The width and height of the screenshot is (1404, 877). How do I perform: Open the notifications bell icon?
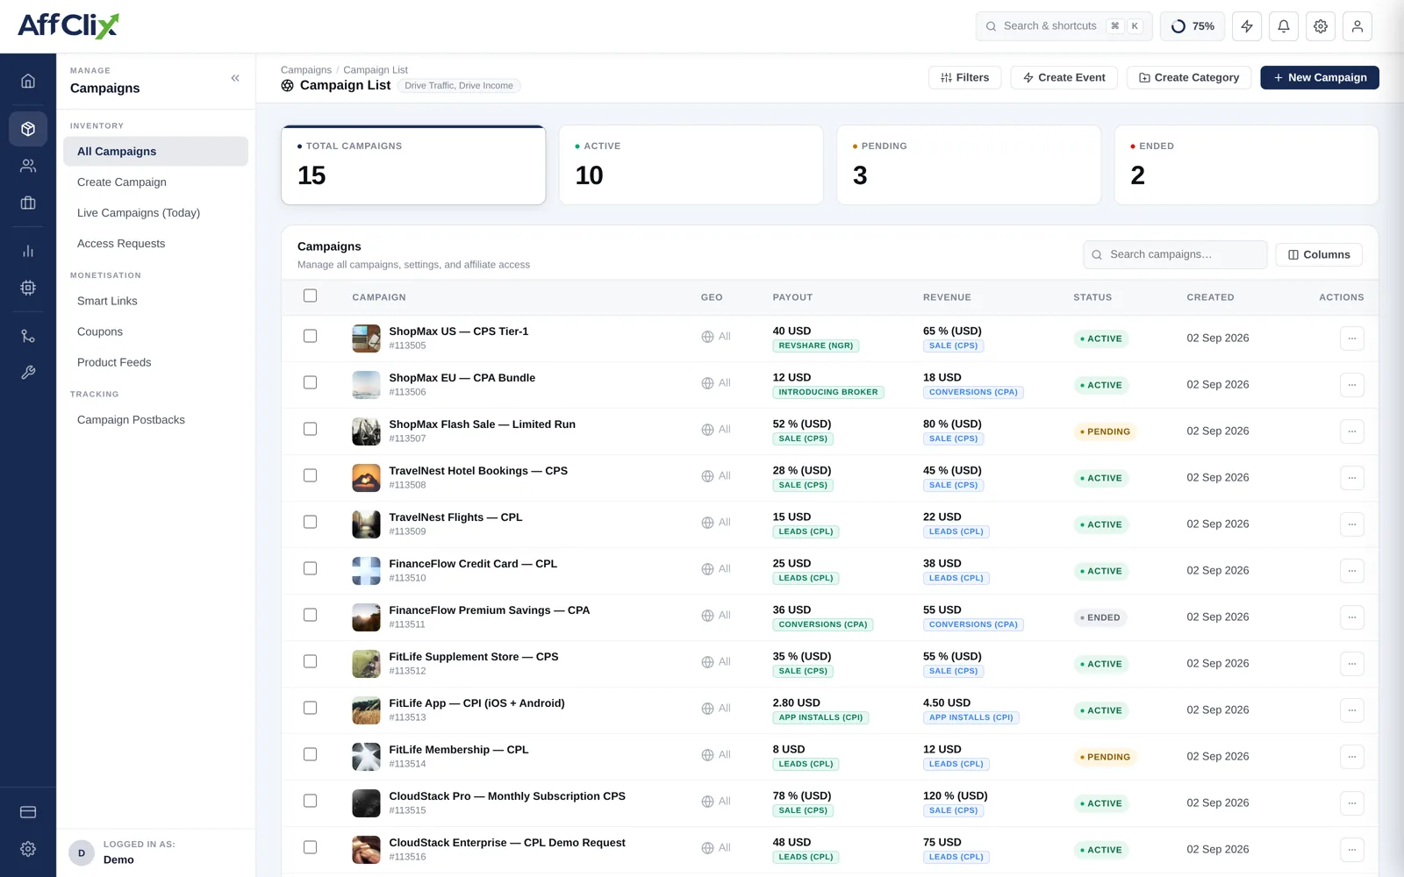pos(1284,26)
